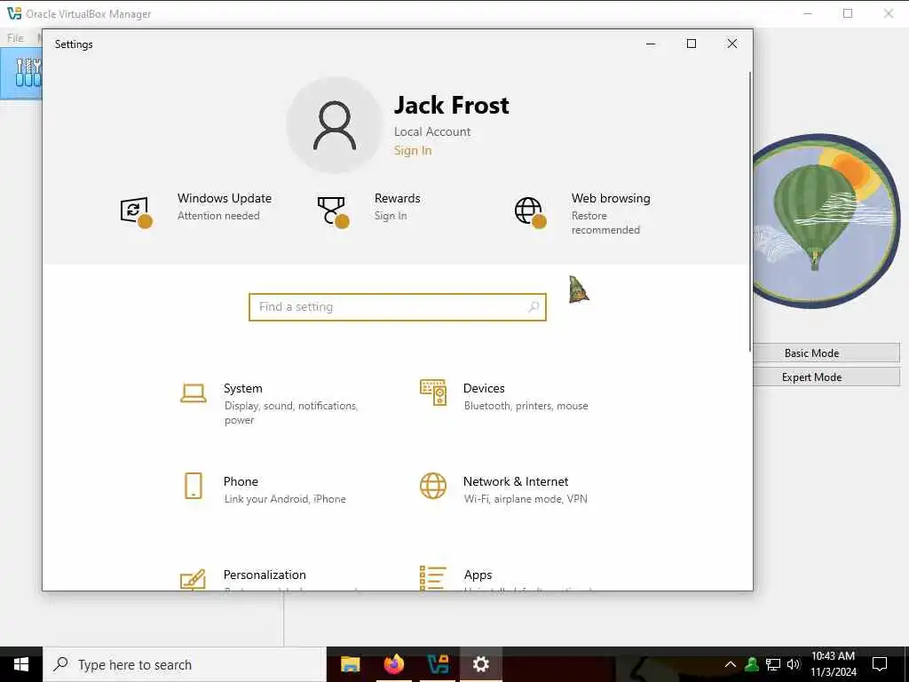Click the Jack Frost profile avatar
Screen dimensions: 909x682
pyautogui.click(x=335, y=125)
